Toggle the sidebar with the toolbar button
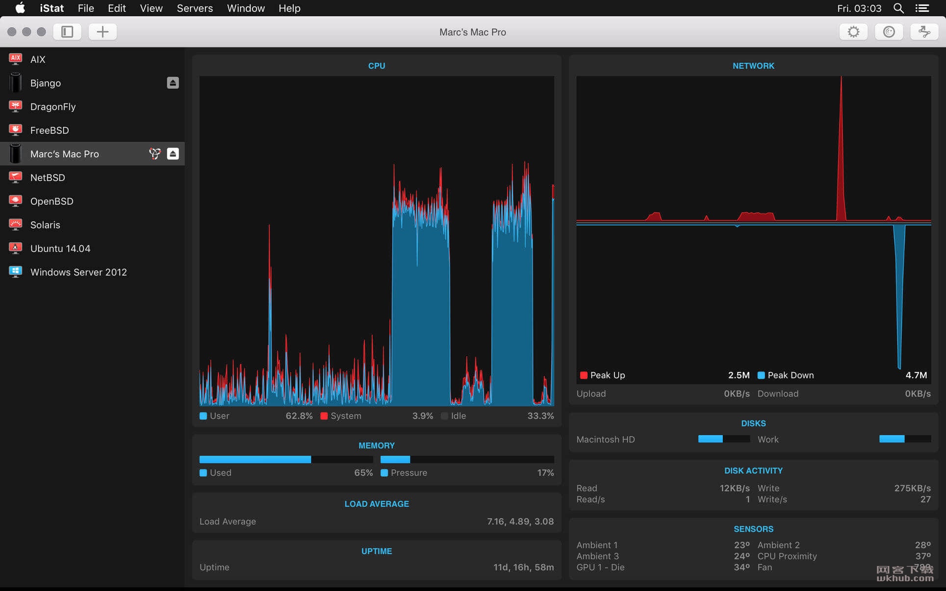This screenshot has width=946, height=591. (x=67, y=32)
